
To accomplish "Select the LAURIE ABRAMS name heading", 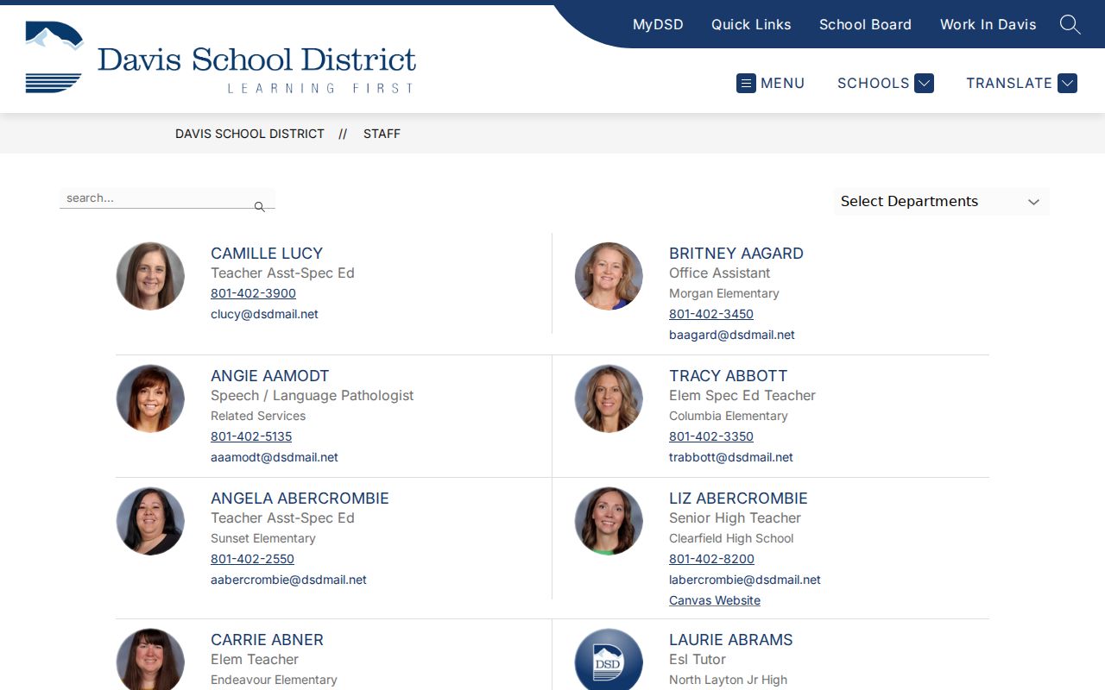I will (730, 640).
